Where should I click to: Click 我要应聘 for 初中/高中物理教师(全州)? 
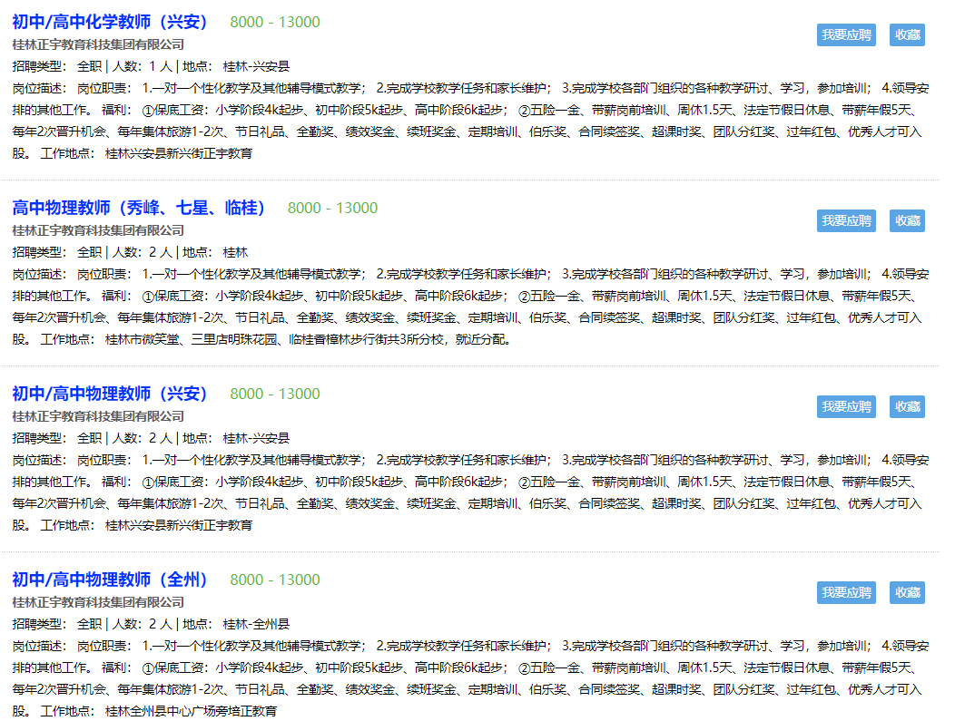[x=846, y=592]
